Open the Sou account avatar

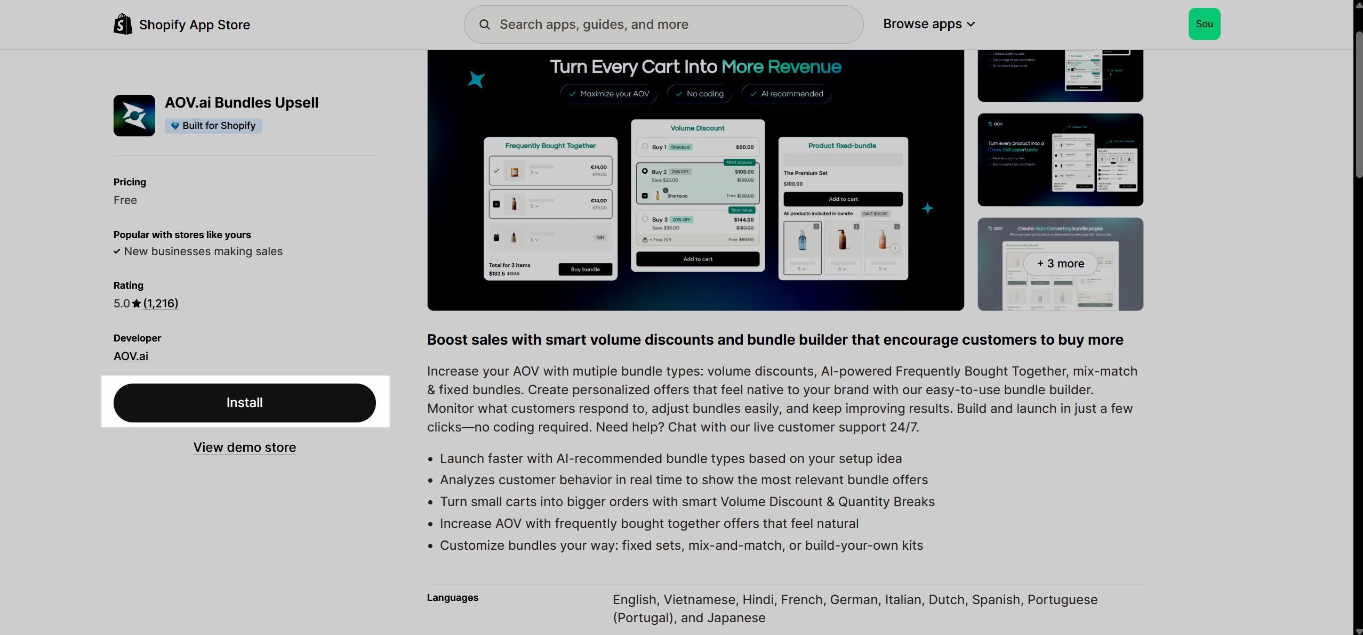1204,24
